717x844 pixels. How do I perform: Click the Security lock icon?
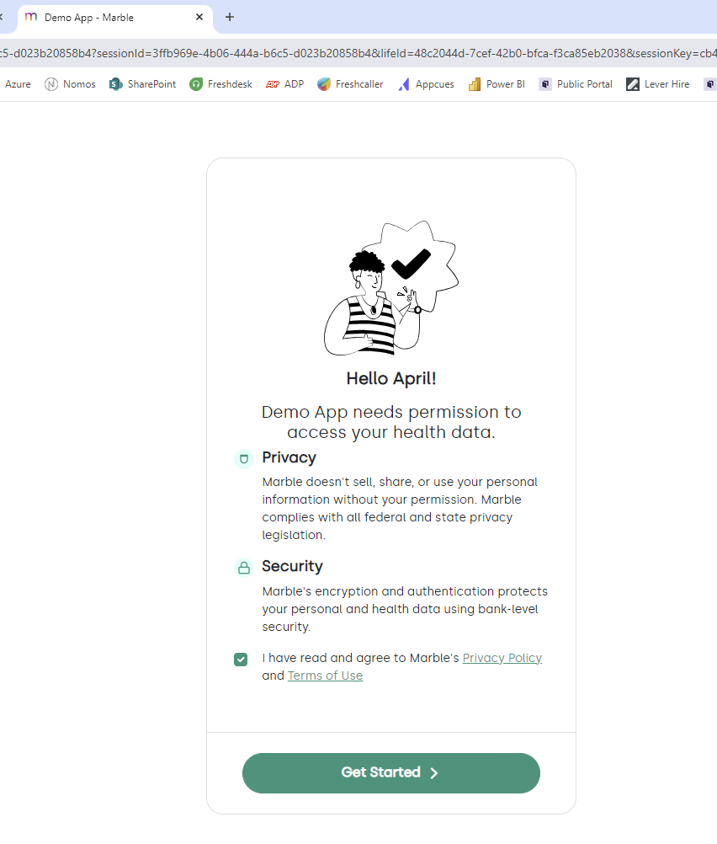tap(244, 568)
